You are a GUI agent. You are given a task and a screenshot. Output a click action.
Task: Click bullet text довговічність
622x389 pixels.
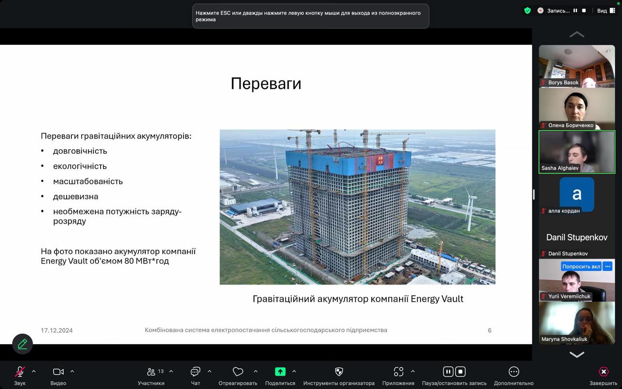(80, 151)
